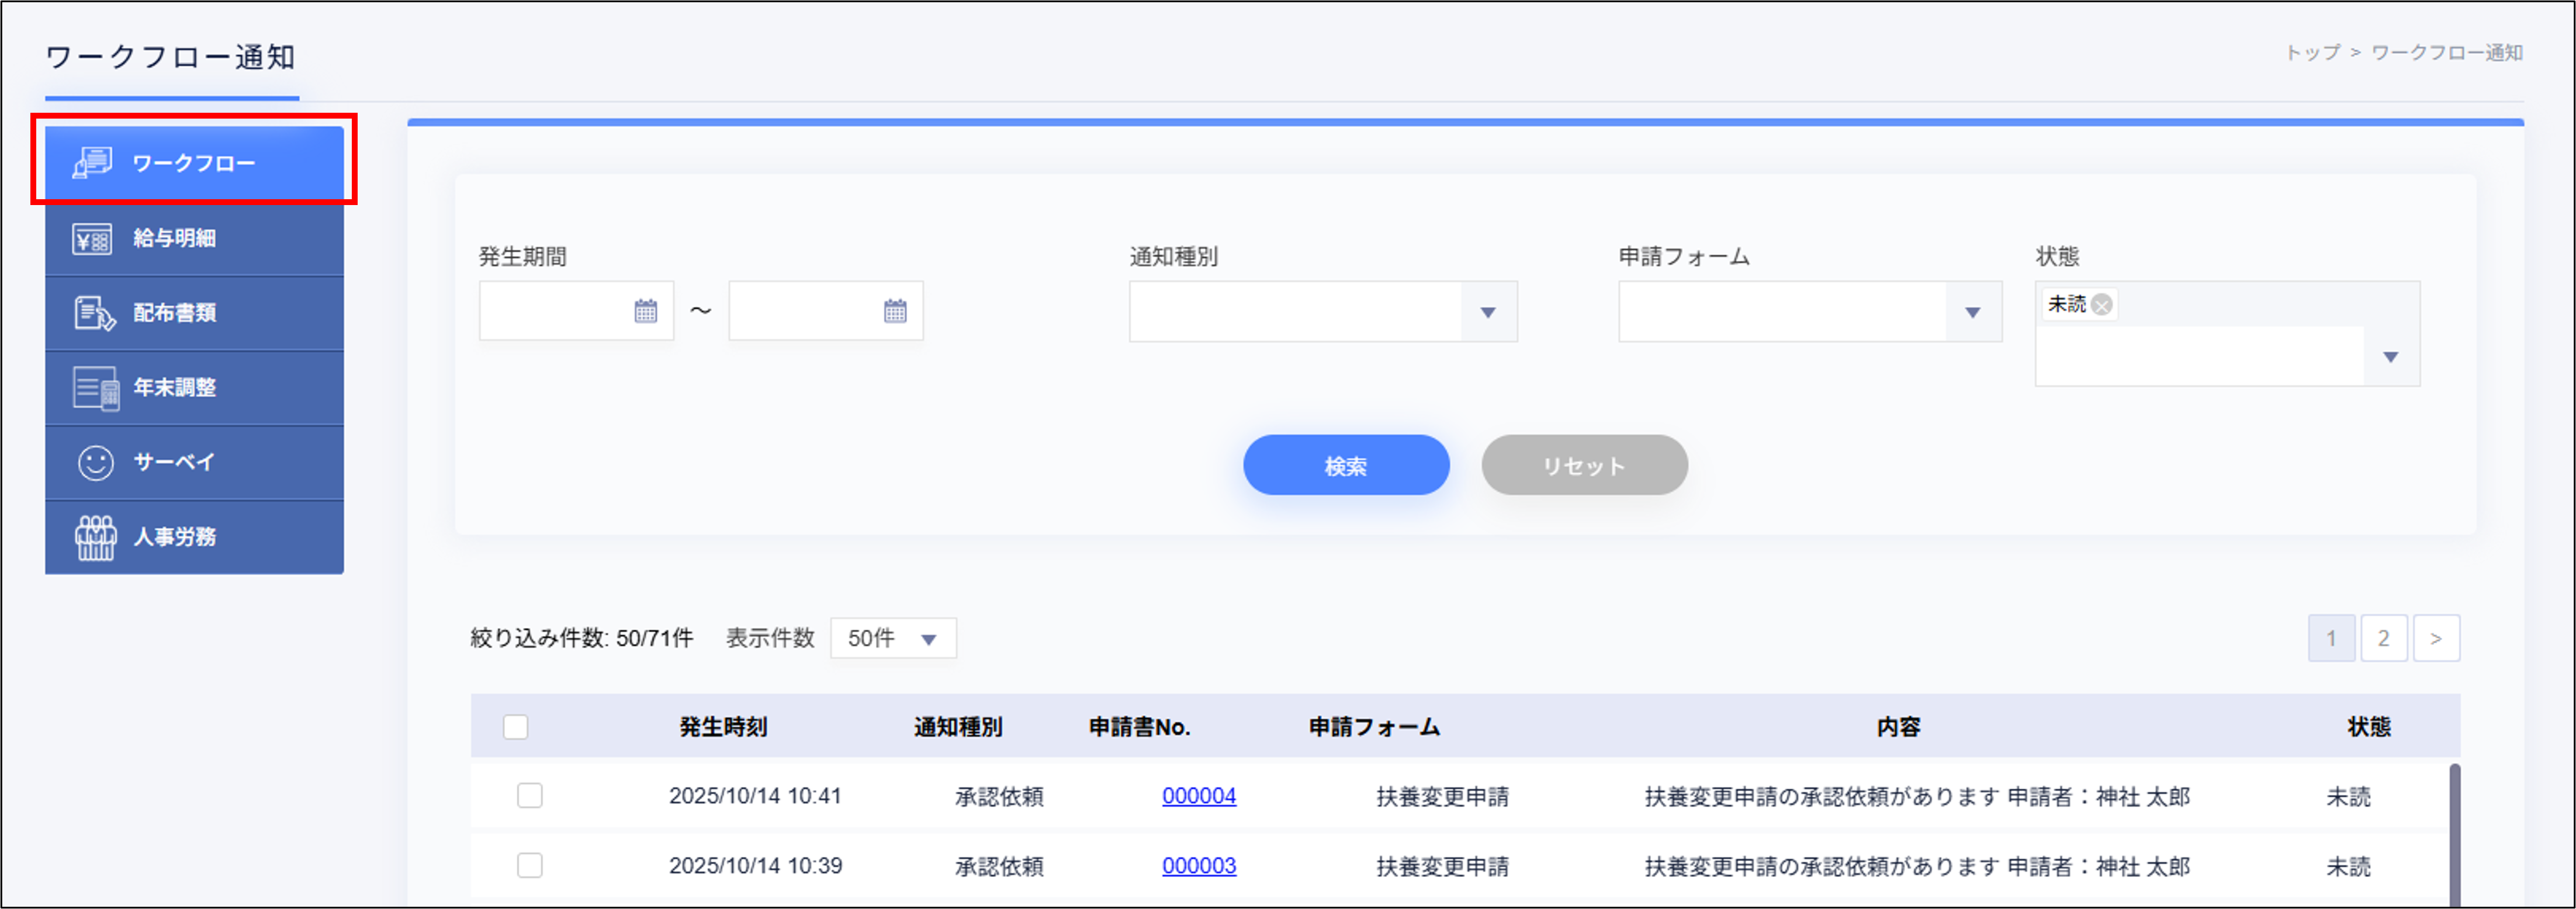This screenshot has height=909, width=2576.
Task: Expand the 申請フォーム dropdown
Action: 1974,312
